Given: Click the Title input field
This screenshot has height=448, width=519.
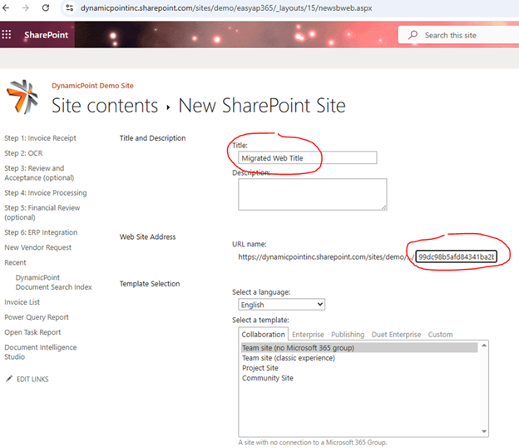Looking at the screenshot, I should pyautogui.click(x=307, y=157).
